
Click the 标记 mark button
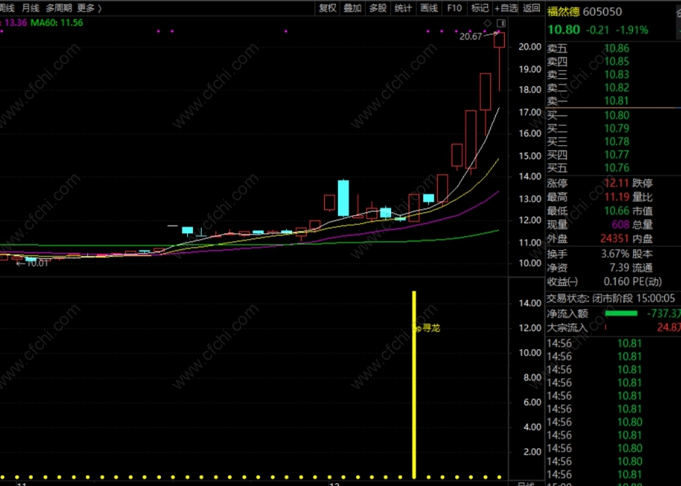click(x=479, y=8)
